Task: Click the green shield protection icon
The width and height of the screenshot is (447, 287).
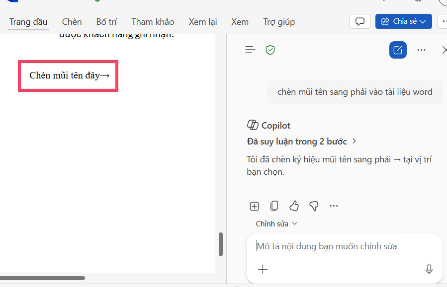Action: (270, 50)
